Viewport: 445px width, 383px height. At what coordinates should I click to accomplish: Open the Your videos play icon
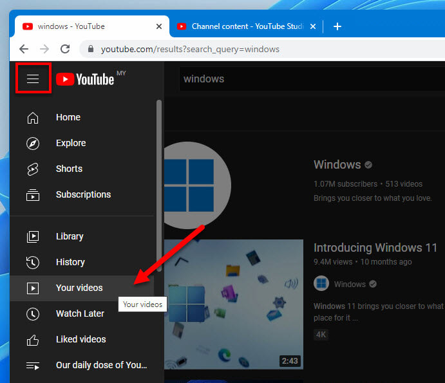point(33,288)
